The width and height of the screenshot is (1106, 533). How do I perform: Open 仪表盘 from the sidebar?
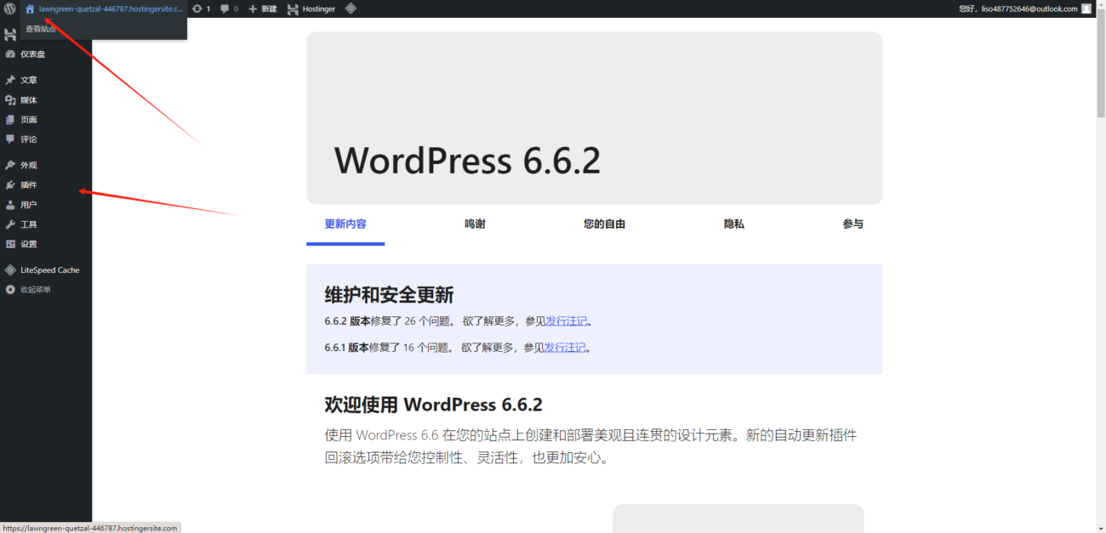9,54
